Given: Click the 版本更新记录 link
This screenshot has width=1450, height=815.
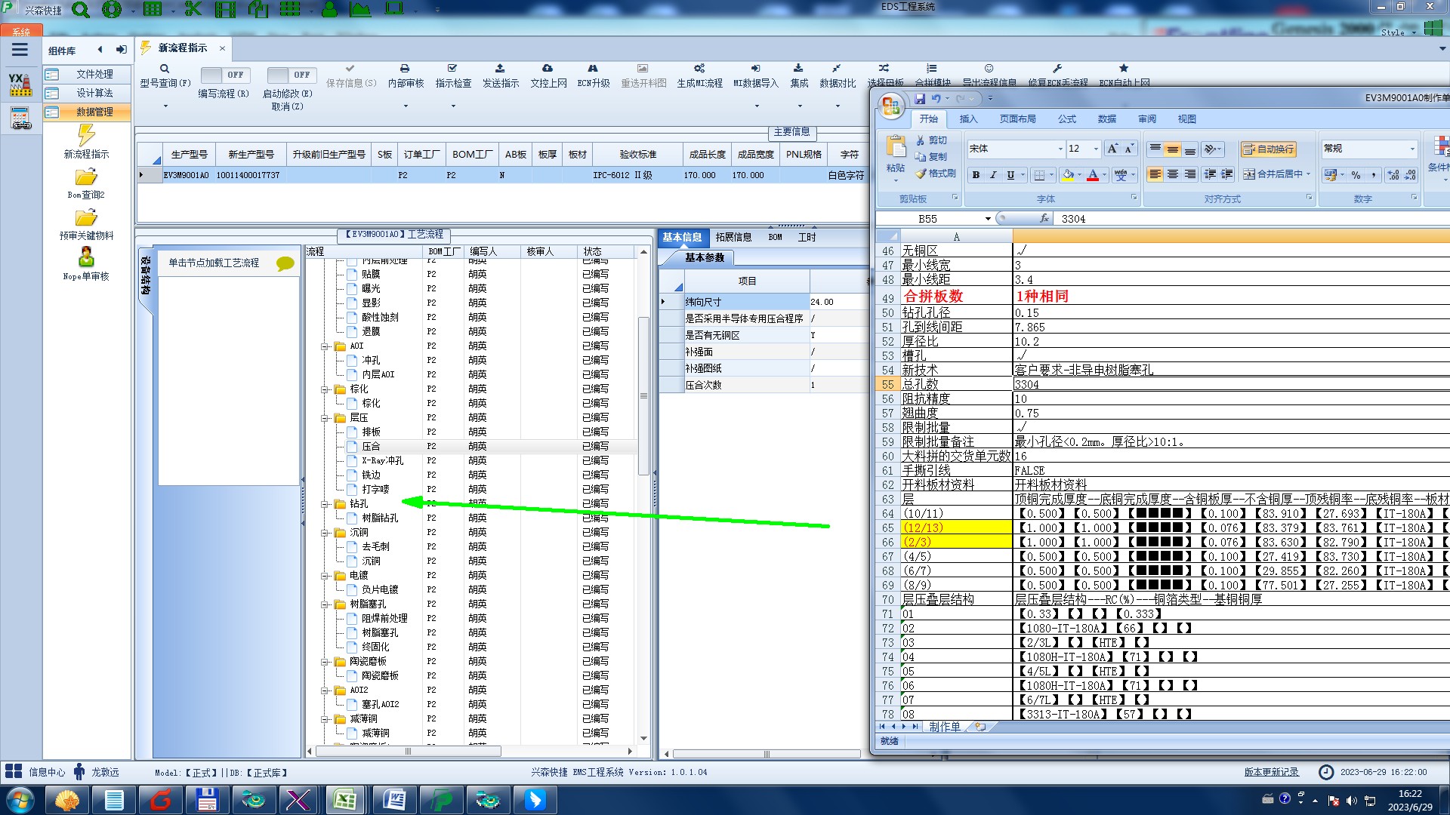Looking at the screenshot, I should click(1271, 772).
